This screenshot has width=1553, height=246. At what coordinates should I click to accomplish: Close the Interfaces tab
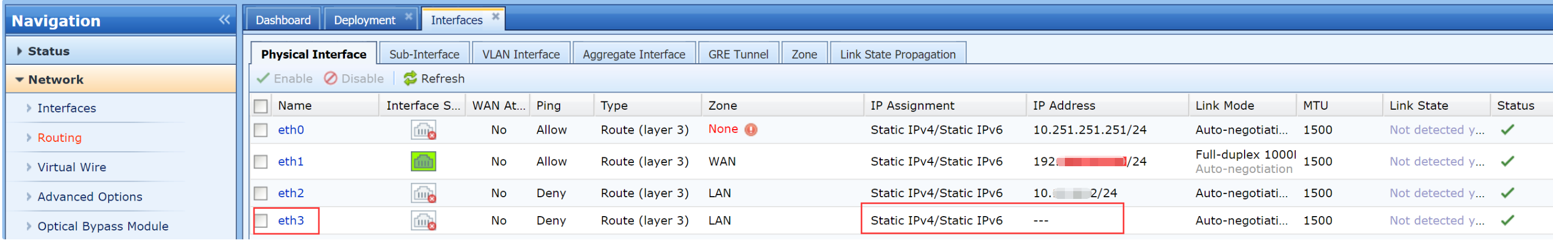tap(495, 16)
